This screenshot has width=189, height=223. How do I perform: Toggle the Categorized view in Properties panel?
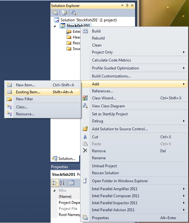(55, 183)
